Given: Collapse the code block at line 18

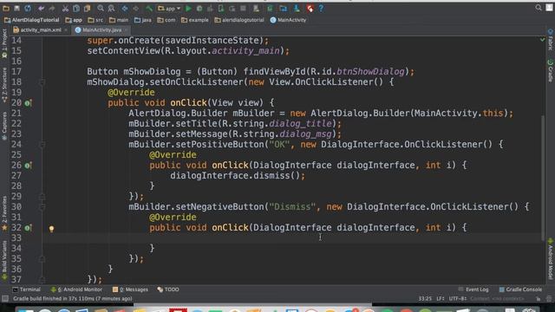Looking at the screenshot, I should click(x=42, y=82).
